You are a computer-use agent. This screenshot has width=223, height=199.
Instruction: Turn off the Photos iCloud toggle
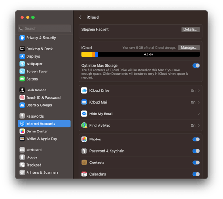point(196,140)
